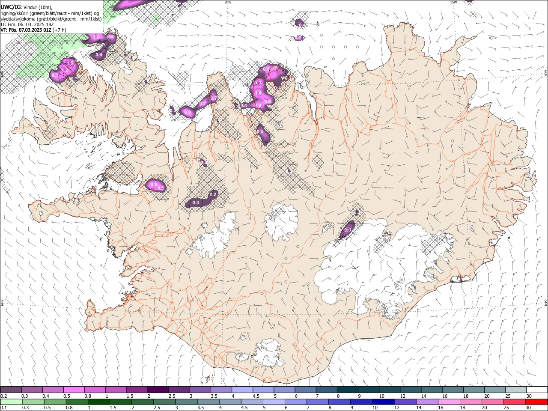This screenshot has height=411, width=548.
Task: Select the deep navy 10–12 swatch in lower scale
Action: 383,402
